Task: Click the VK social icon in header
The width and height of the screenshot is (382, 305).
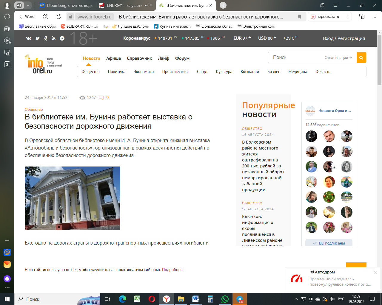Action: (29, 38)
